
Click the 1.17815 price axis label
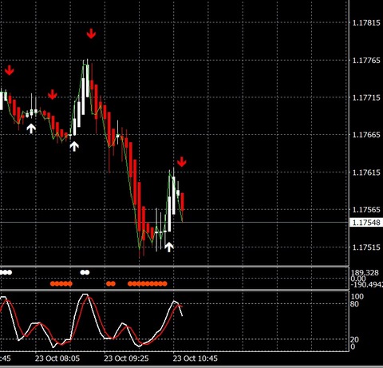coord(366,23)
